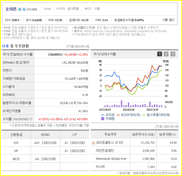Viewport: 182px width, 176px height.
Task: Select the 거래량 purple legend swatch
Action: (103, 119)
